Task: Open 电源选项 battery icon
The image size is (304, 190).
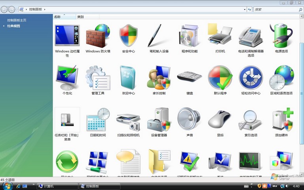Action: click(281, 36)
